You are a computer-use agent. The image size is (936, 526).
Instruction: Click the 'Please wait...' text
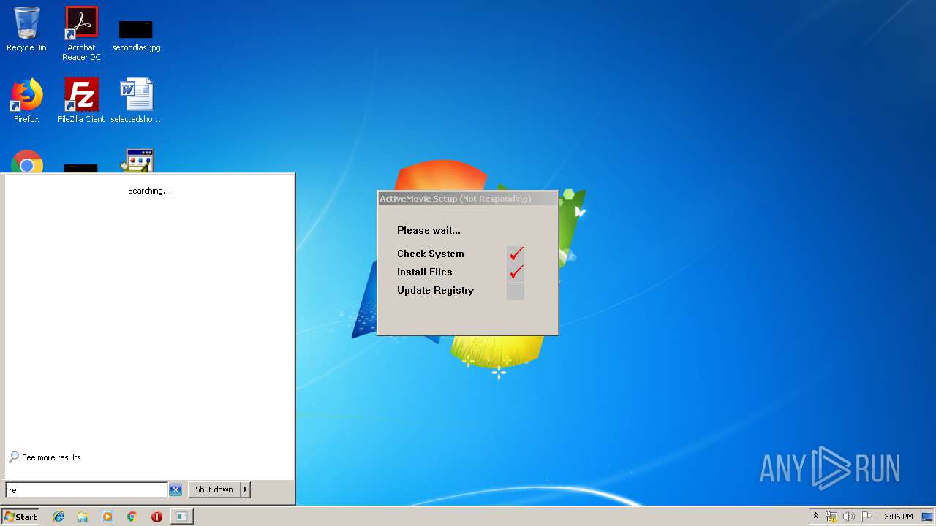click(429, 230)
